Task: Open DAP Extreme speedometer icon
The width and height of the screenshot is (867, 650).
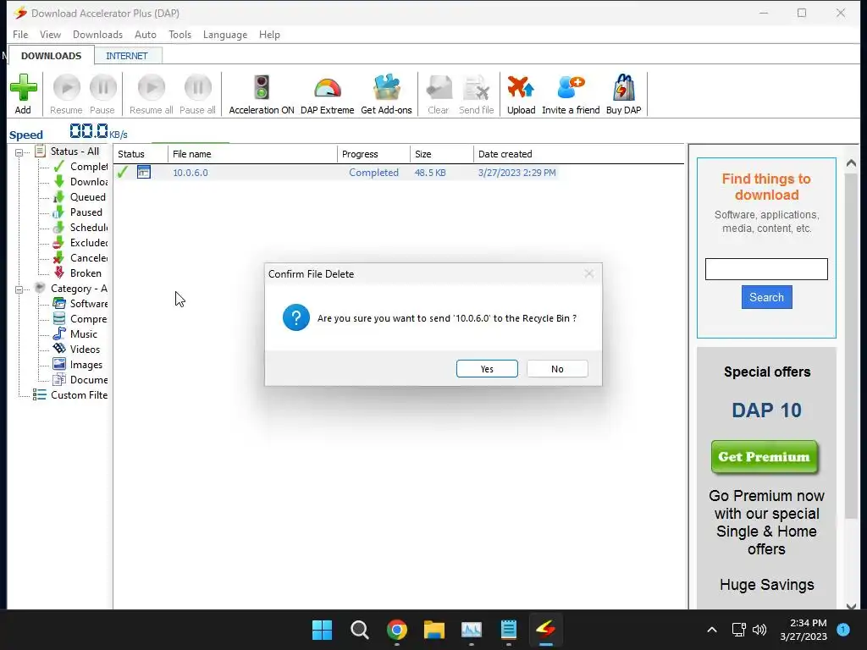Action: pyautogui.click(x=328, y=88)
